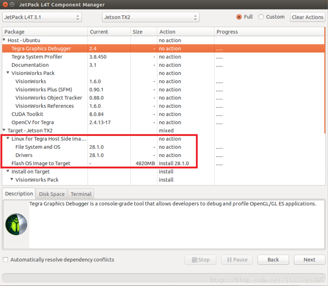The height and width of the screenshot is (286, 328).
Task: Select the CUDA Toolkit row
Action: tap(163, 114)
